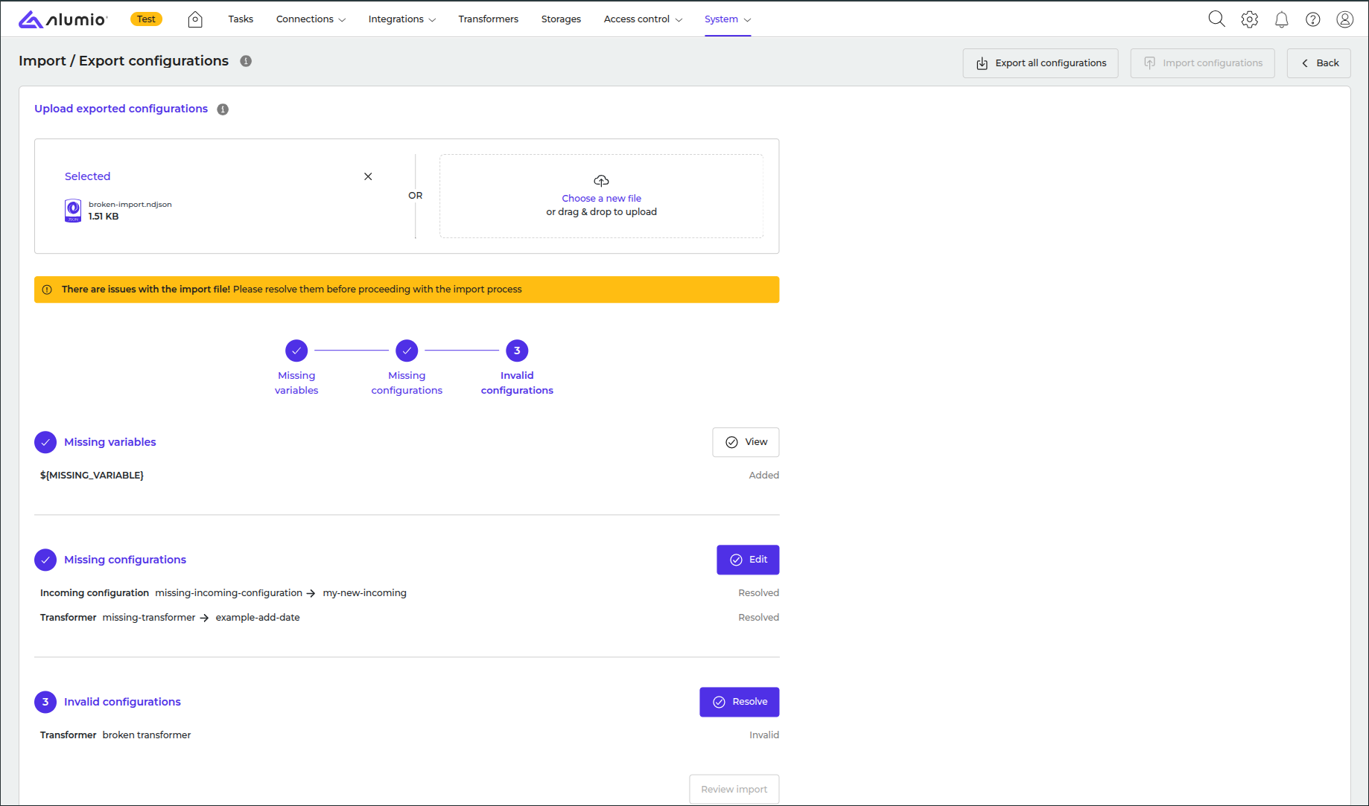1369x806 pixels.
Task: Open the search magnifier icon
Action: 1216,19
